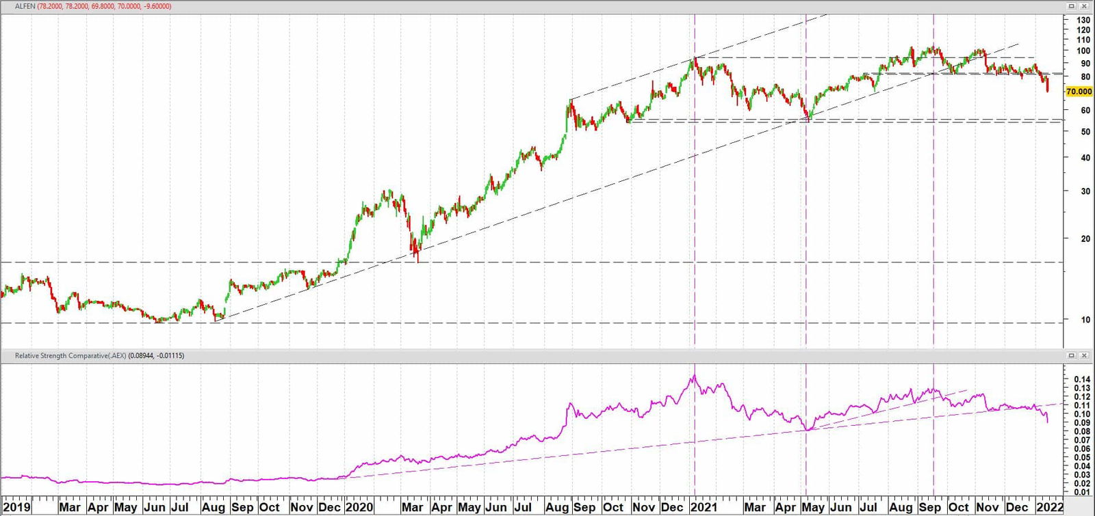This screenshot has height=516, width=1095.
Task: Click the 2019 year label on time axis
Action: pos(16,507)
